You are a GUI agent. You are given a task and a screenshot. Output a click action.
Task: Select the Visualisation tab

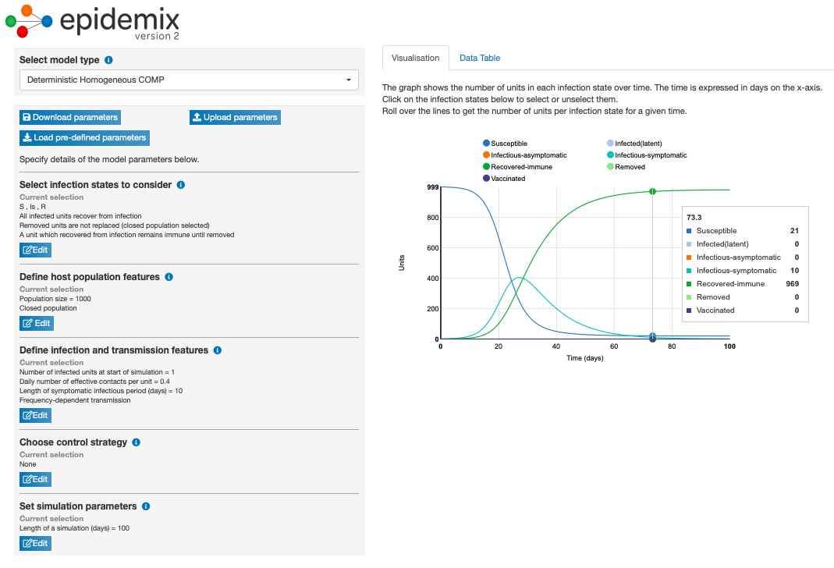tap(416, 58)
